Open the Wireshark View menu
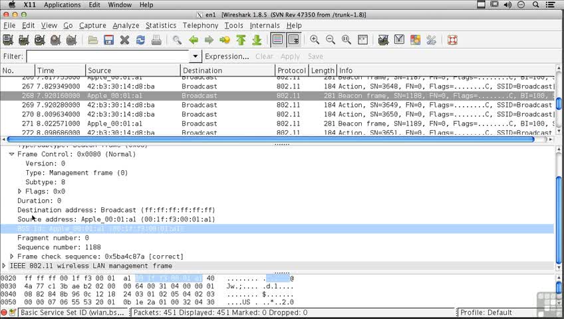This screenshot has width=564, height=319. coord(49,25)
